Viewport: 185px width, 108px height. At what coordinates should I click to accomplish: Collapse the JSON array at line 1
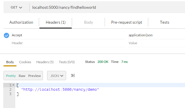(13, 85)
